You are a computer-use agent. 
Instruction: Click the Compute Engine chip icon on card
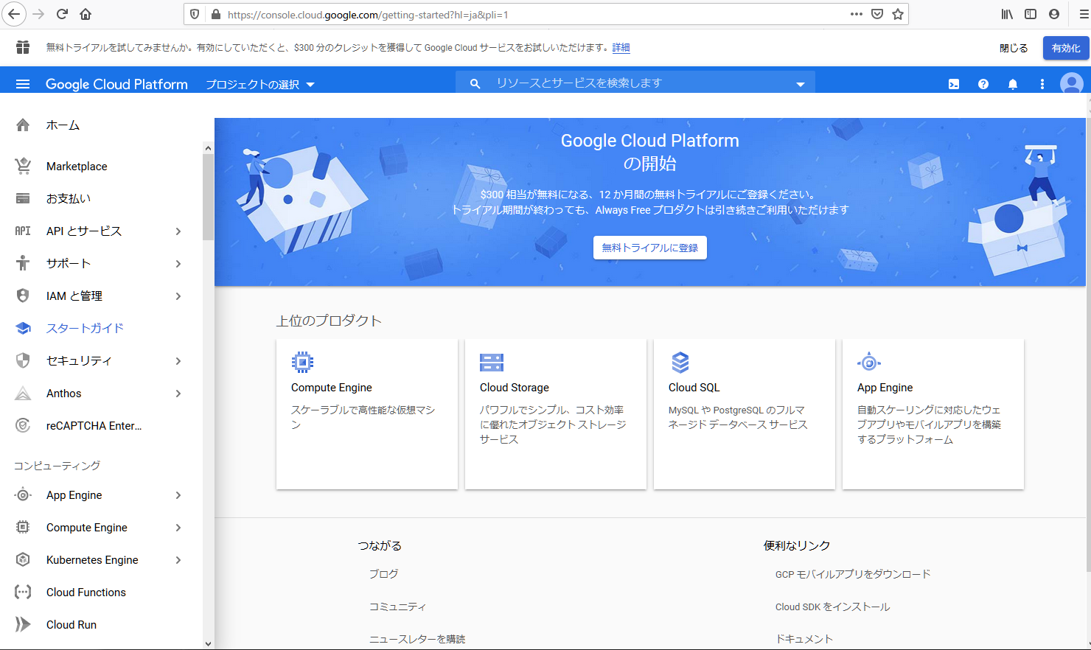point(302,362)
